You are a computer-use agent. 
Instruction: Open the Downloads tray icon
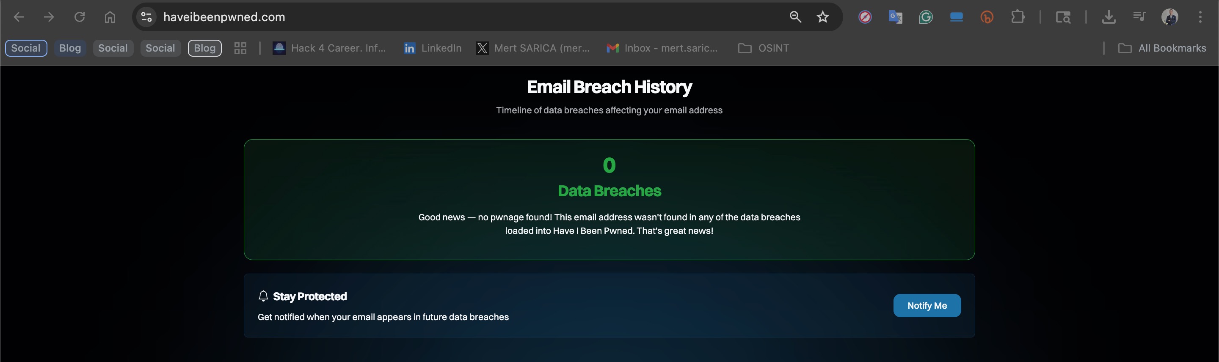tap(1108, 17)
